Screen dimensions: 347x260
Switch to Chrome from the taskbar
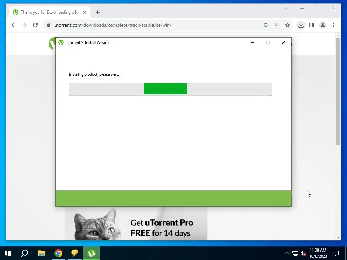[x=58, y=253]
